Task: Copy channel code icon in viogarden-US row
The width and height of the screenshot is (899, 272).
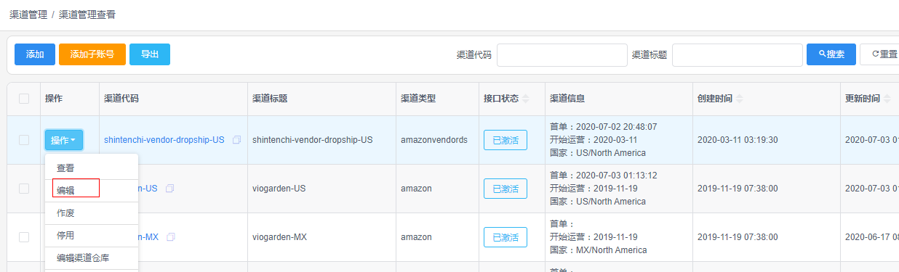Action: click(x=169, y=189)
